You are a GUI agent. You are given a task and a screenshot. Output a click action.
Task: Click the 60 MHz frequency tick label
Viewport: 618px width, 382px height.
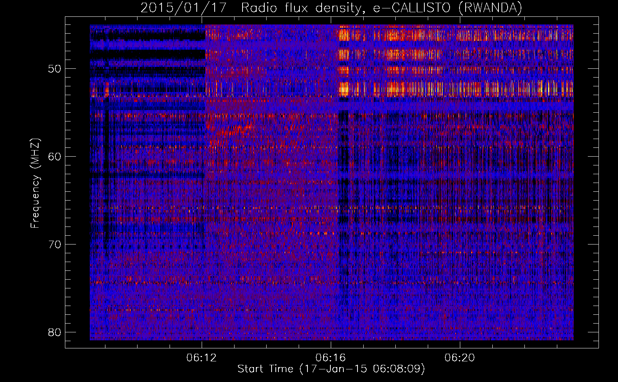coord(55,157)
